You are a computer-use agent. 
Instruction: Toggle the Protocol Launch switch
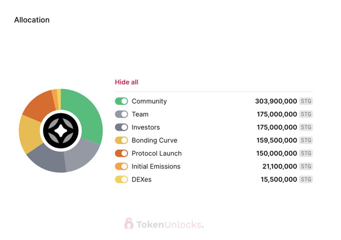click(121, 154)
